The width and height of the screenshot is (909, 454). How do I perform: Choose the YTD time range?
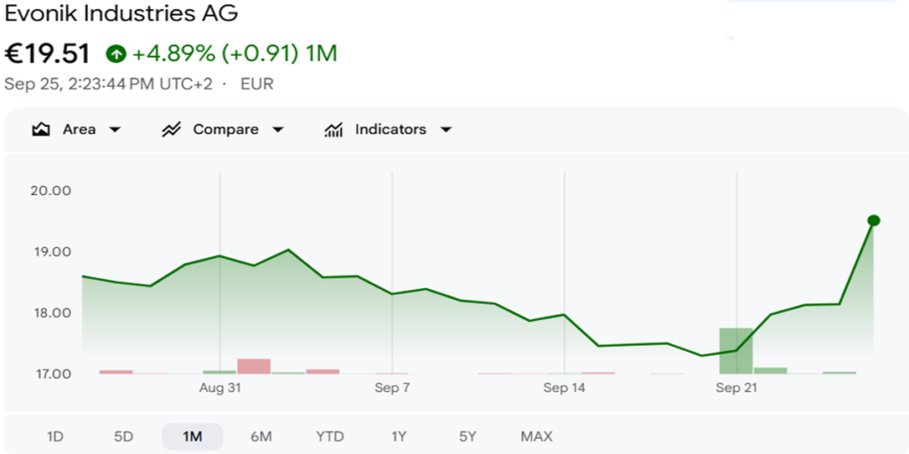pos(330,436)
